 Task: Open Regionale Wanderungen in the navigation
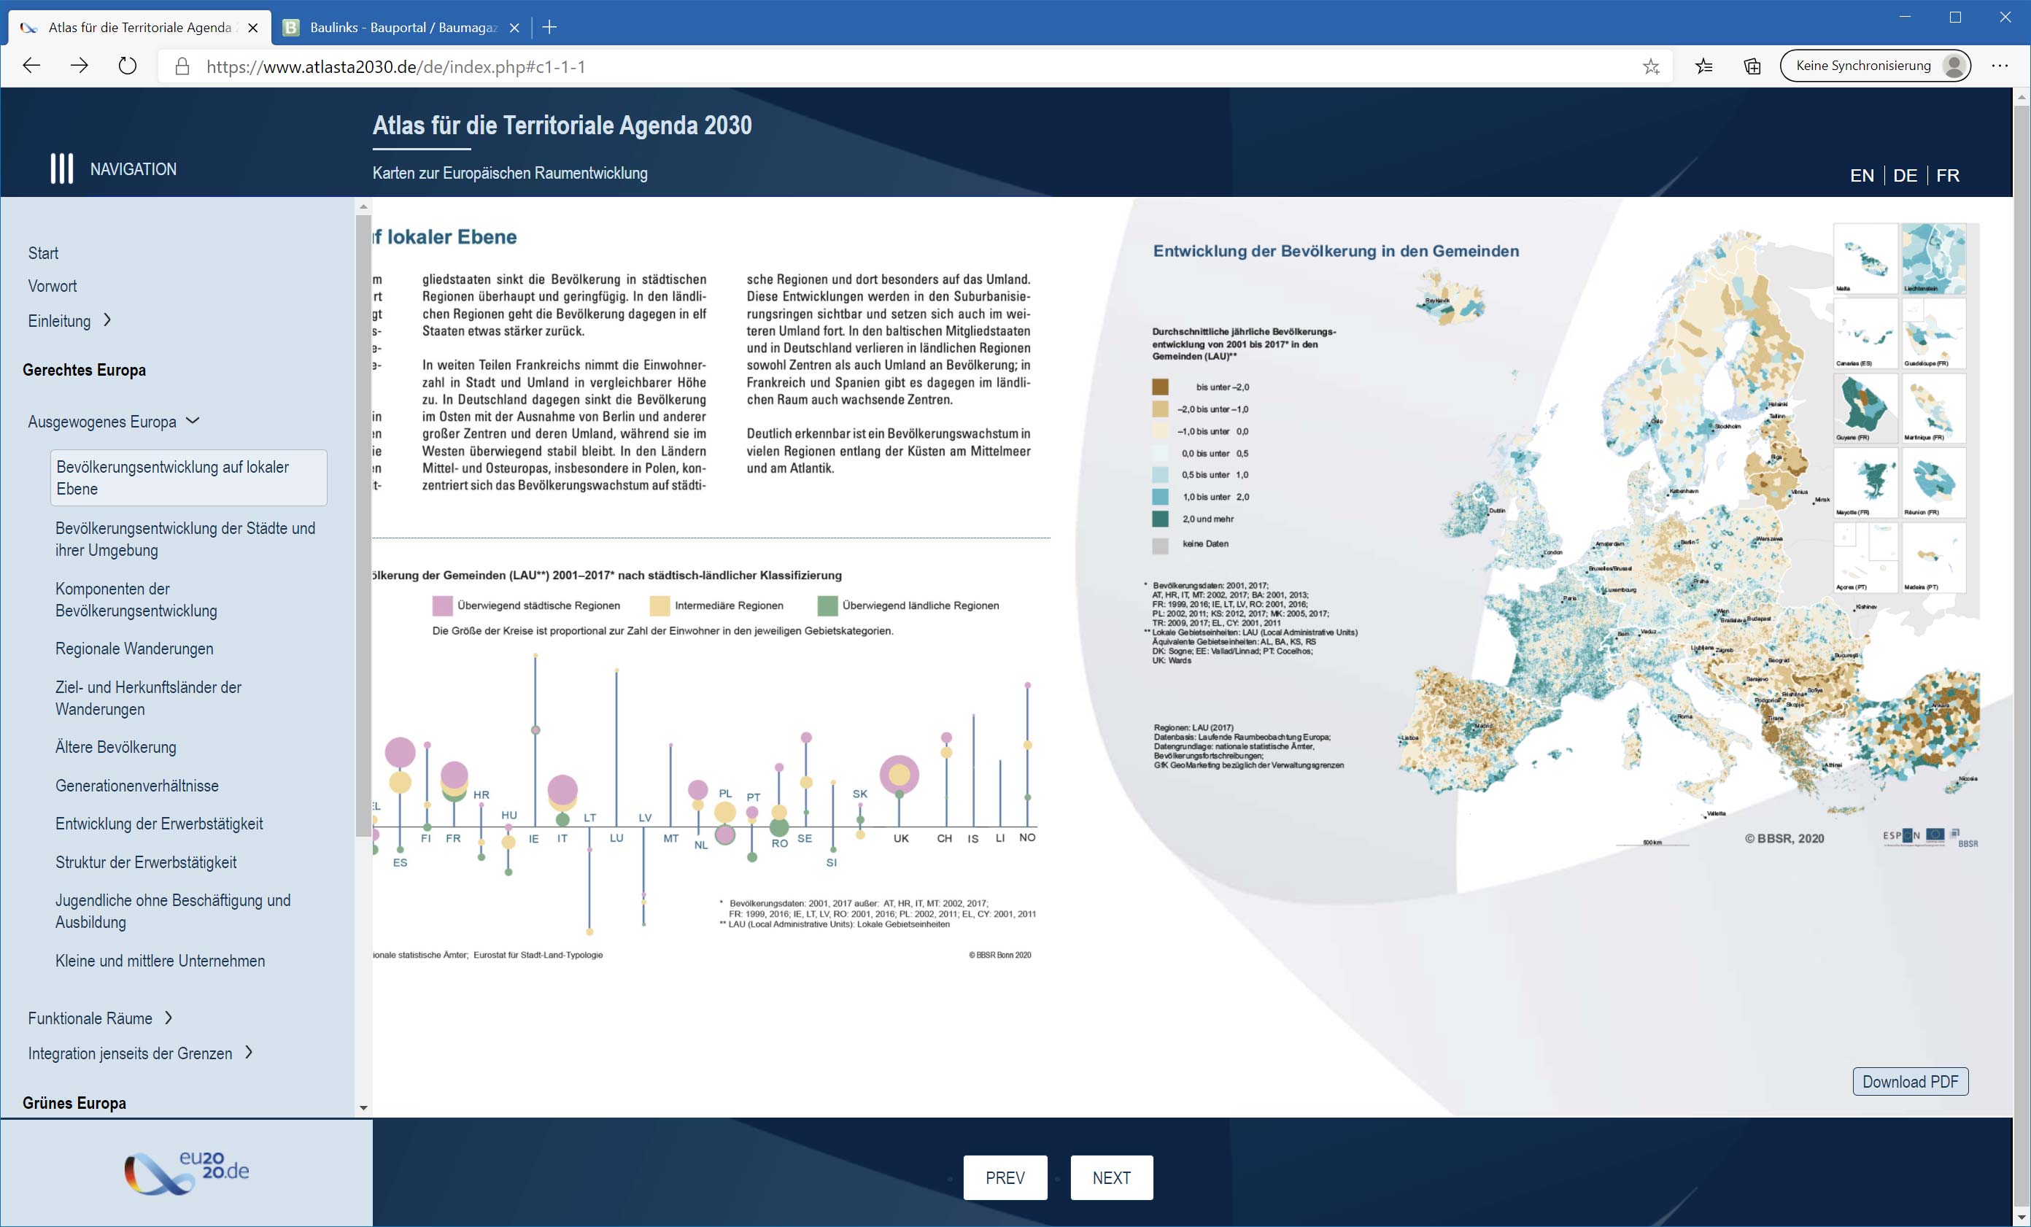[x=134, y=649]
